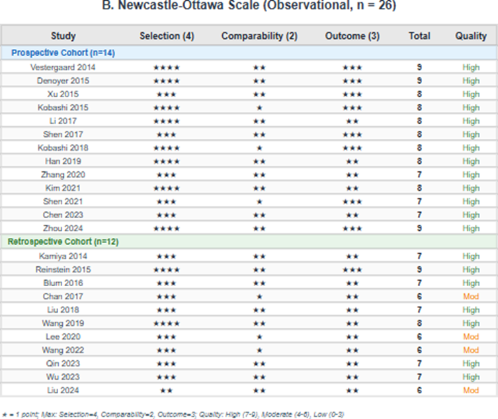Click the selection stars for Han 2019
Image resolution: width=498 pixels, height=419 pixels.
(166, 161)
